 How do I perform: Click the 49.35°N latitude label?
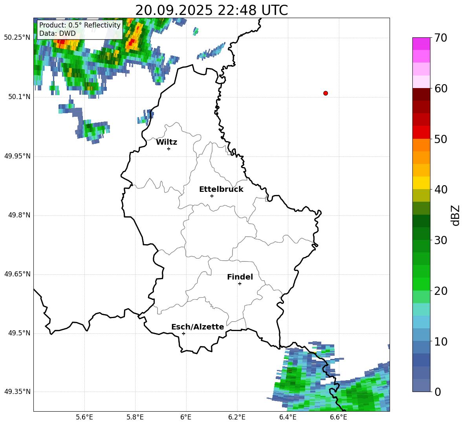point(17,392)
